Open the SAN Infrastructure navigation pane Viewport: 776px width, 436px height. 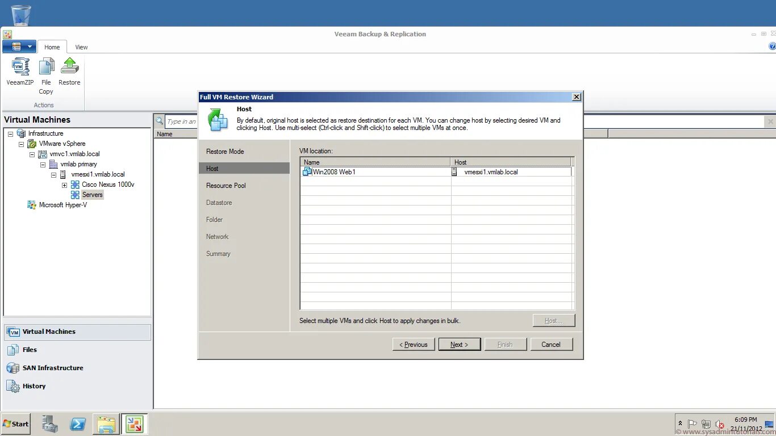(x=78, y=368)
